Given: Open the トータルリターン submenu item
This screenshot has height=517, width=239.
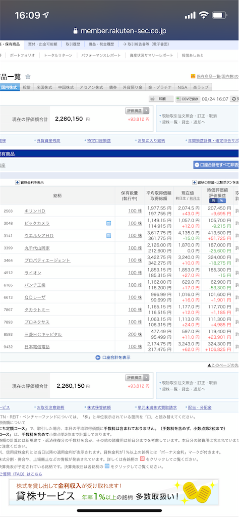Looking at the screenshot, I should [x=58, y=56].
